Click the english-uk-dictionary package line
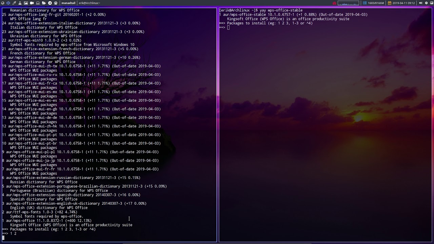Screen dimensions: 434x244 pos(74,203)
